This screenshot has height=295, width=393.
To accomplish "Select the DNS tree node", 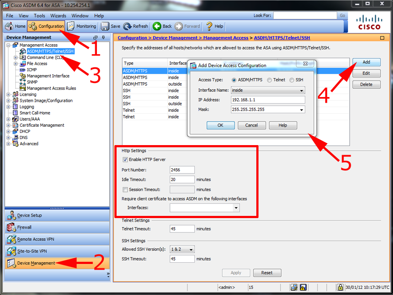I will 24,138.
